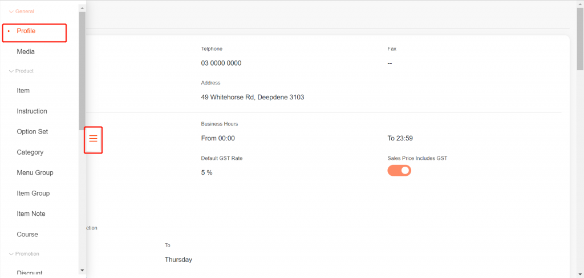Click the hamburger menu icon
This screenshot has height=278, width=584.
coord(94,139)
